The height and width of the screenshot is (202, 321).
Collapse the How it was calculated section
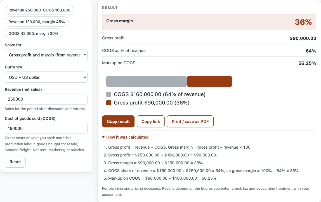coord(125,137)
